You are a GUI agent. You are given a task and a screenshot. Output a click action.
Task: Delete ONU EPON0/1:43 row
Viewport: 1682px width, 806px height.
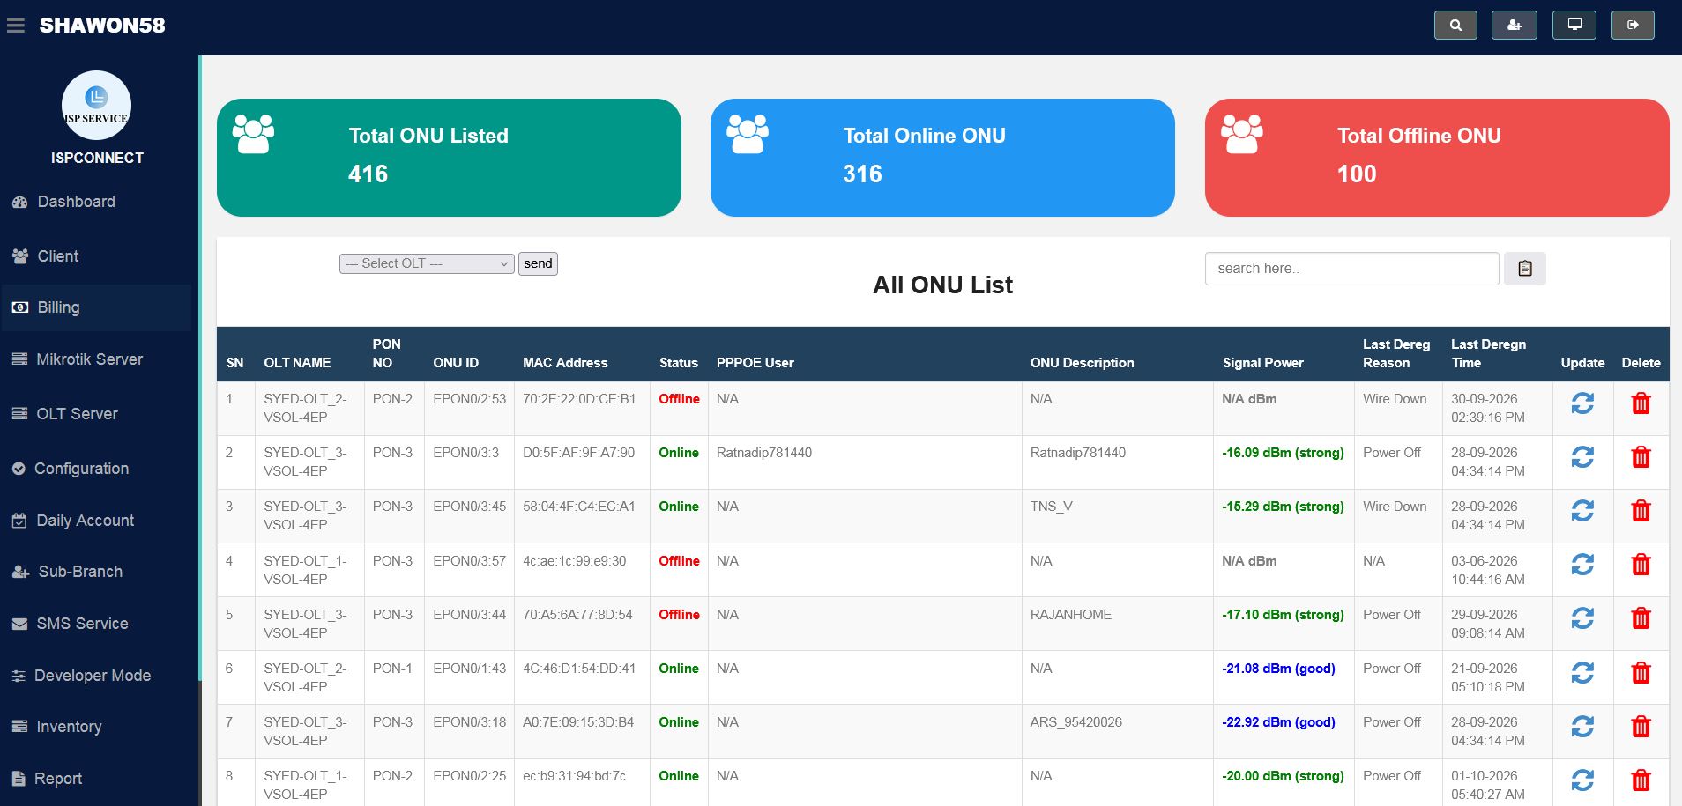coord(1641,673)
